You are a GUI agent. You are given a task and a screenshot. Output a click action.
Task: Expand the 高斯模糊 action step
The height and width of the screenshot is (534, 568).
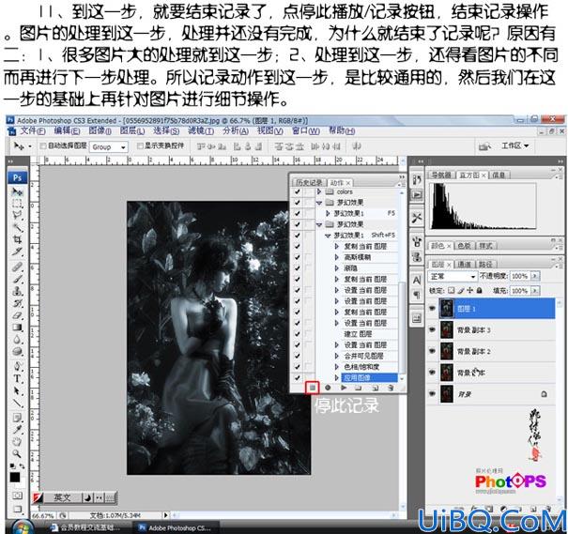pyautogui.click(x=337, y=257)
